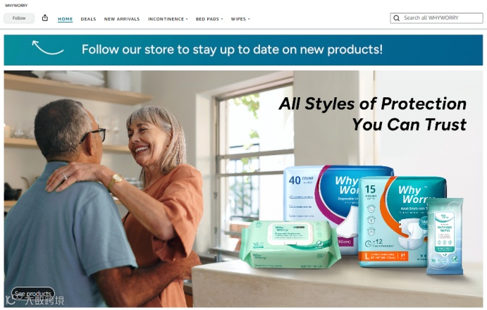Open the NEW ARRIVALS tab

(122, 19)
